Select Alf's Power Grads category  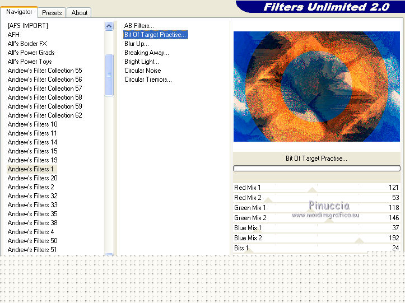[x=31, y=53]
